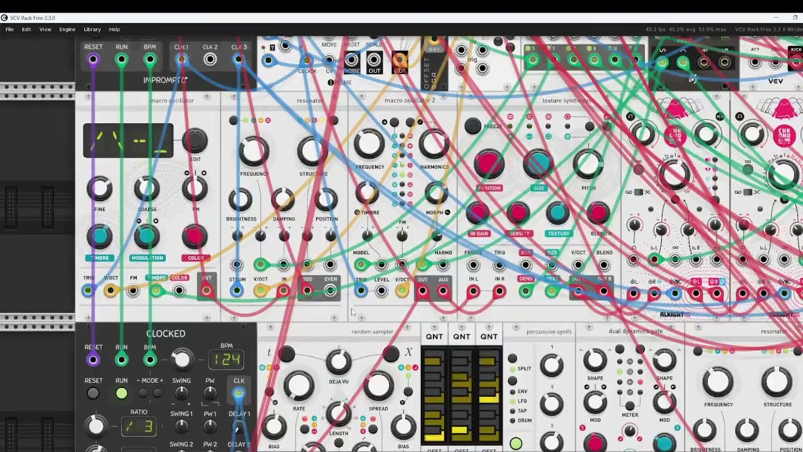Click texture synthesizer PITCH knob

tap(588, 164)
